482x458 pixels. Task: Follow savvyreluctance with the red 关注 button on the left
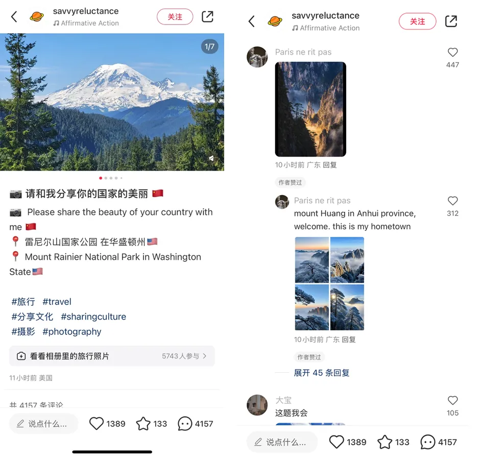click(x=175, y=17)
